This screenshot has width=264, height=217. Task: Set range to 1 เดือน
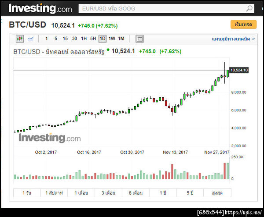[x=81, y=193]
